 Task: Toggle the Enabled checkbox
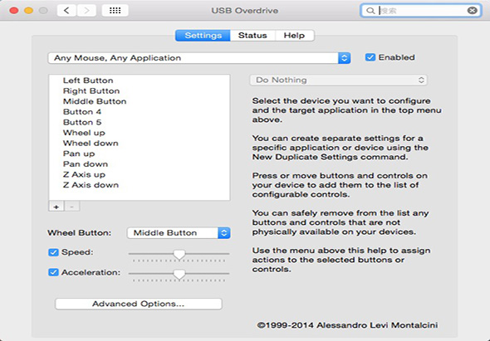[x=370, y=57]
